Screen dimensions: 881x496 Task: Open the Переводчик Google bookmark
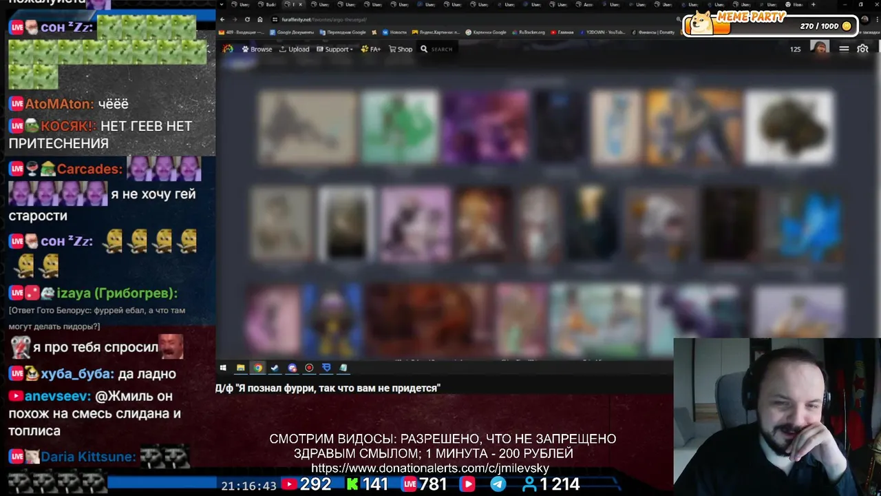[x=343, y=32]
